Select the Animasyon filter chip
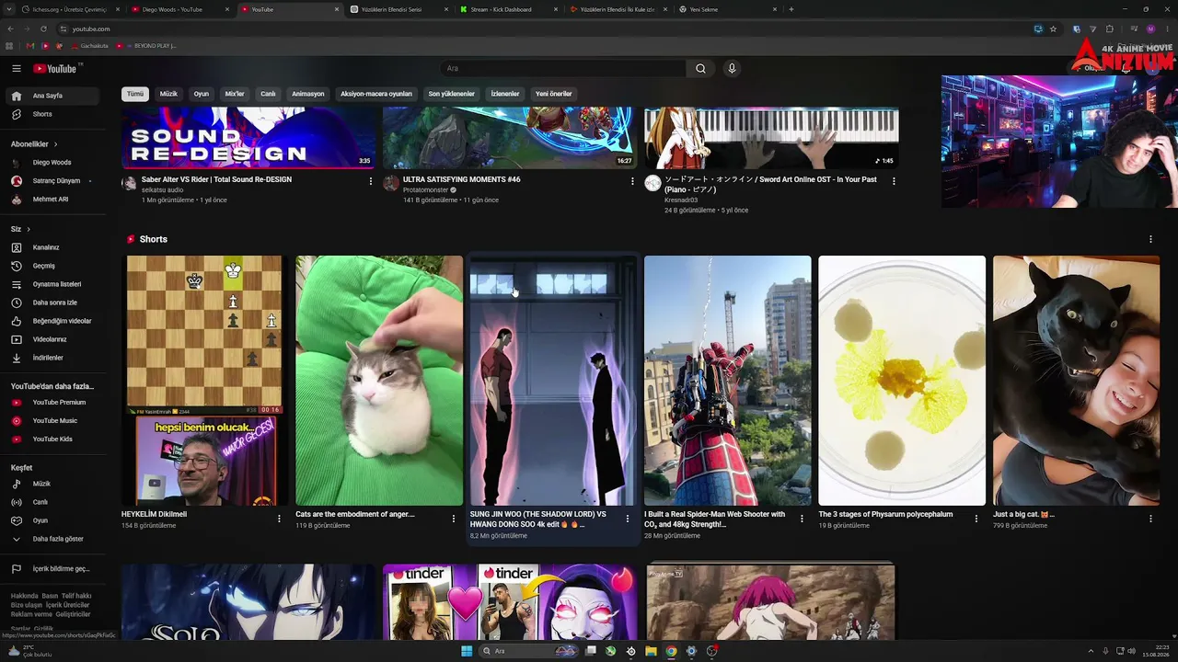The width and height of the screenshot is (1178, 662). 308,94
